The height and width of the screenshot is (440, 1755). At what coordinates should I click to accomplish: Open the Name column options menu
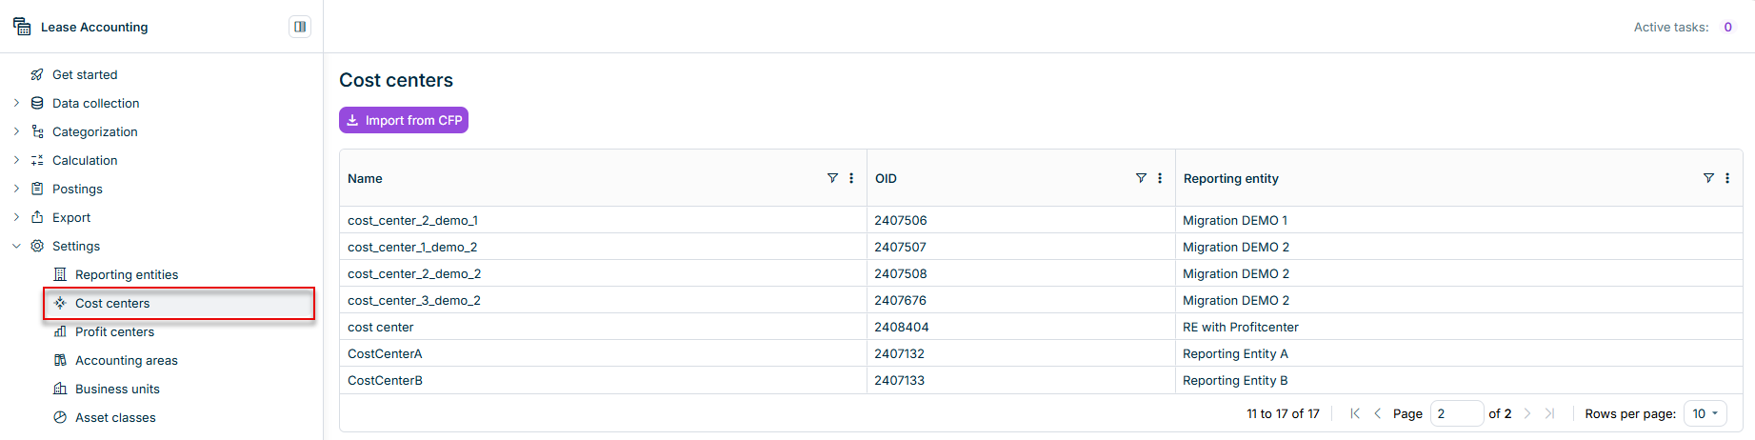(x=851, y=178)
